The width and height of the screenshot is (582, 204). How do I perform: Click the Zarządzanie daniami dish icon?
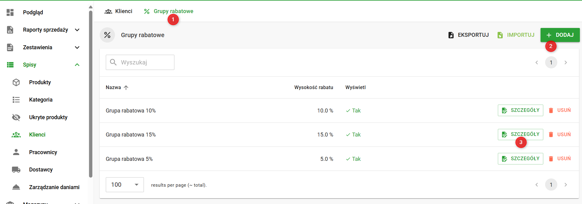(16, 187)
